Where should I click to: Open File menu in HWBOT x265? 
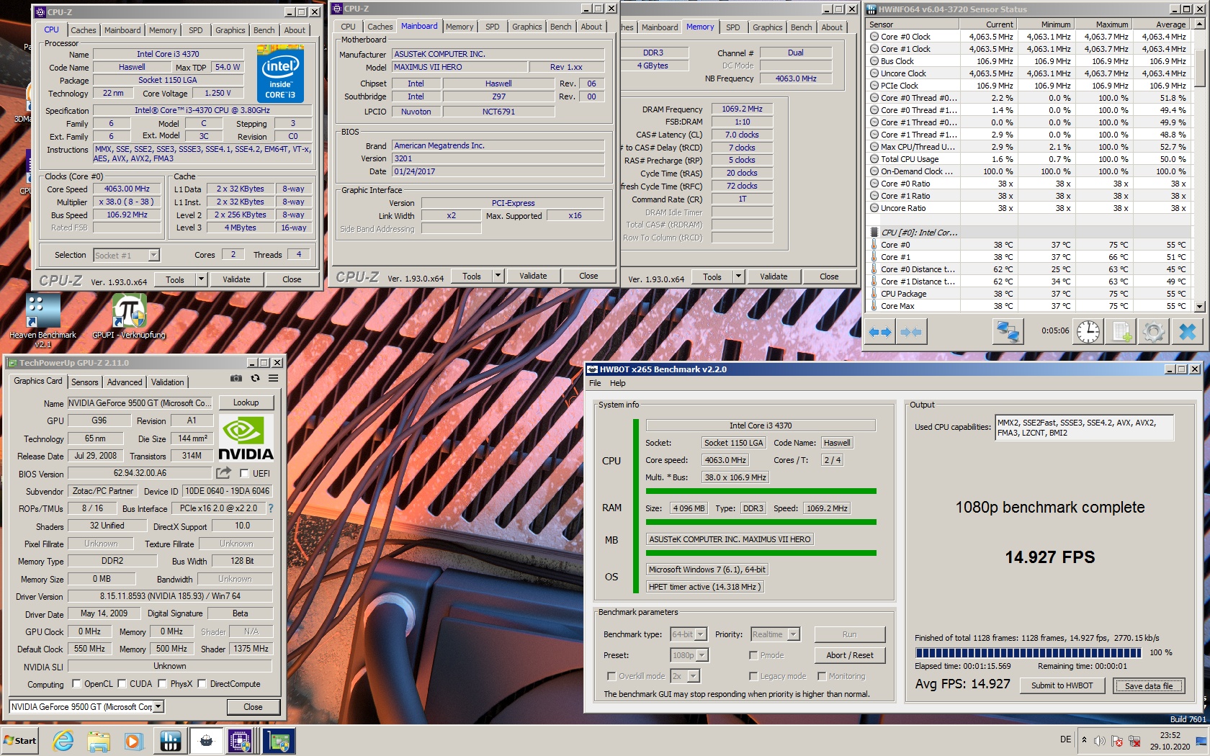pyautogui.click(x=595, y=383)
